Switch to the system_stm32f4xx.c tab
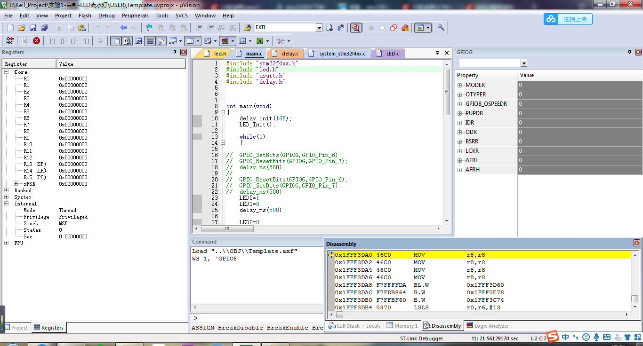This screenshot has width=643, height=346. click(338, 54)
